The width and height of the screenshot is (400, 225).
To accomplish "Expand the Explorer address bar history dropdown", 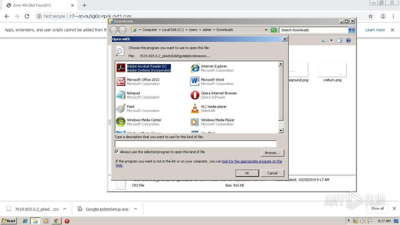I will [x=266, y=30].
